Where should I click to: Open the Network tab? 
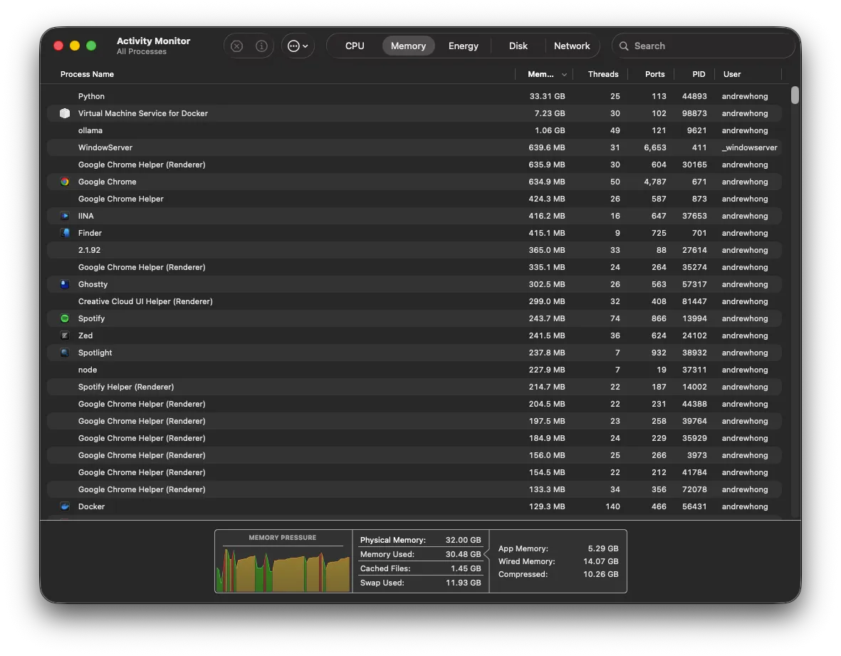pyautogui.click(x=572, y=46)
